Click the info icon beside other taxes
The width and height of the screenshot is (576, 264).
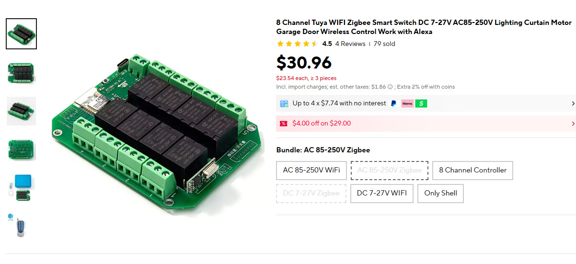pyautogui.click(x=390, y=87)
